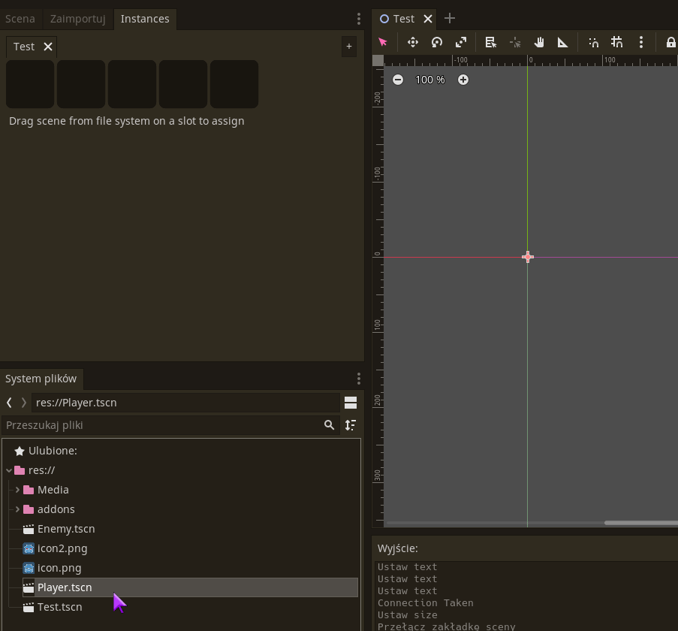
Task: Focus the Przeszukaj pliki search field
Action: pyautogui.click(x=170, y=425)
